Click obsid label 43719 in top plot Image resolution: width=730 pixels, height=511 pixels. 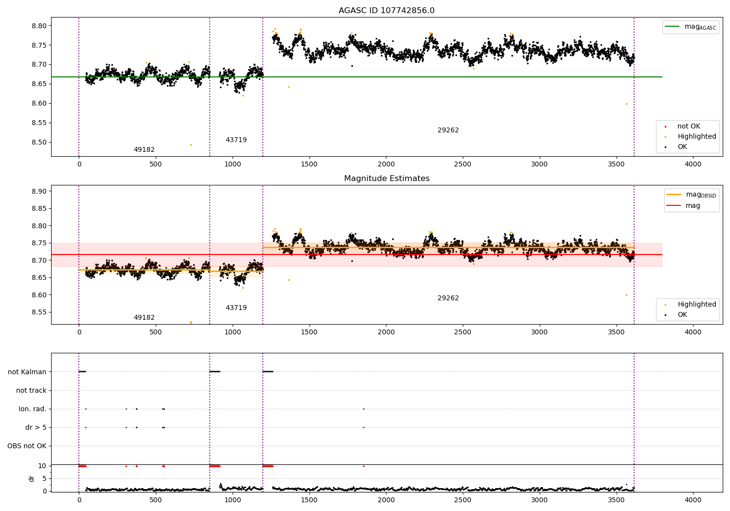tap(236, 140)
